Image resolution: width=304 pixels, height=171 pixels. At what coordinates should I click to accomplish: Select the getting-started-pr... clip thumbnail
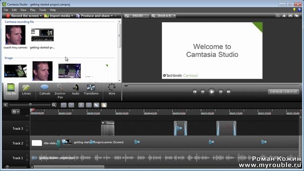click(x=42, y=35)
